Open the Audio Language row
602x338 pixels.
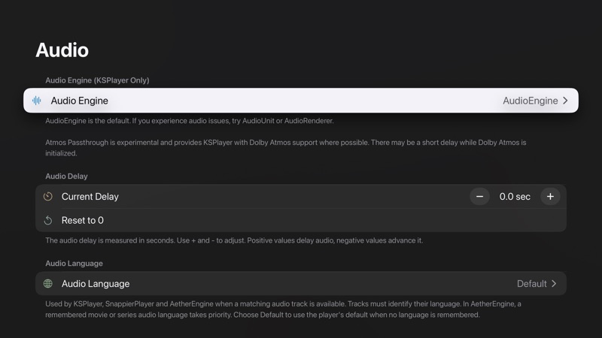coord(301,284)
